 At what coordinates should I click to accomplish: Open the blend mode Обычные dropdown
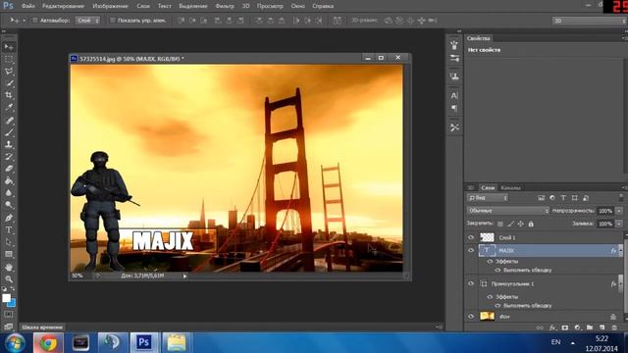coord(507,211)
